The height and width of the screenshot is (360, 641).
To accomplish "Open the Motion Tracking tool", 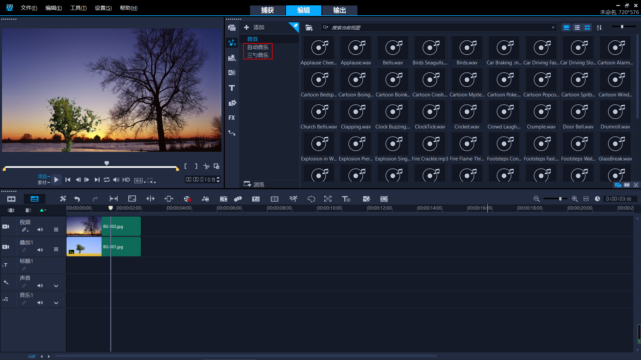I will pyautogui.click(x=238, y=199).
